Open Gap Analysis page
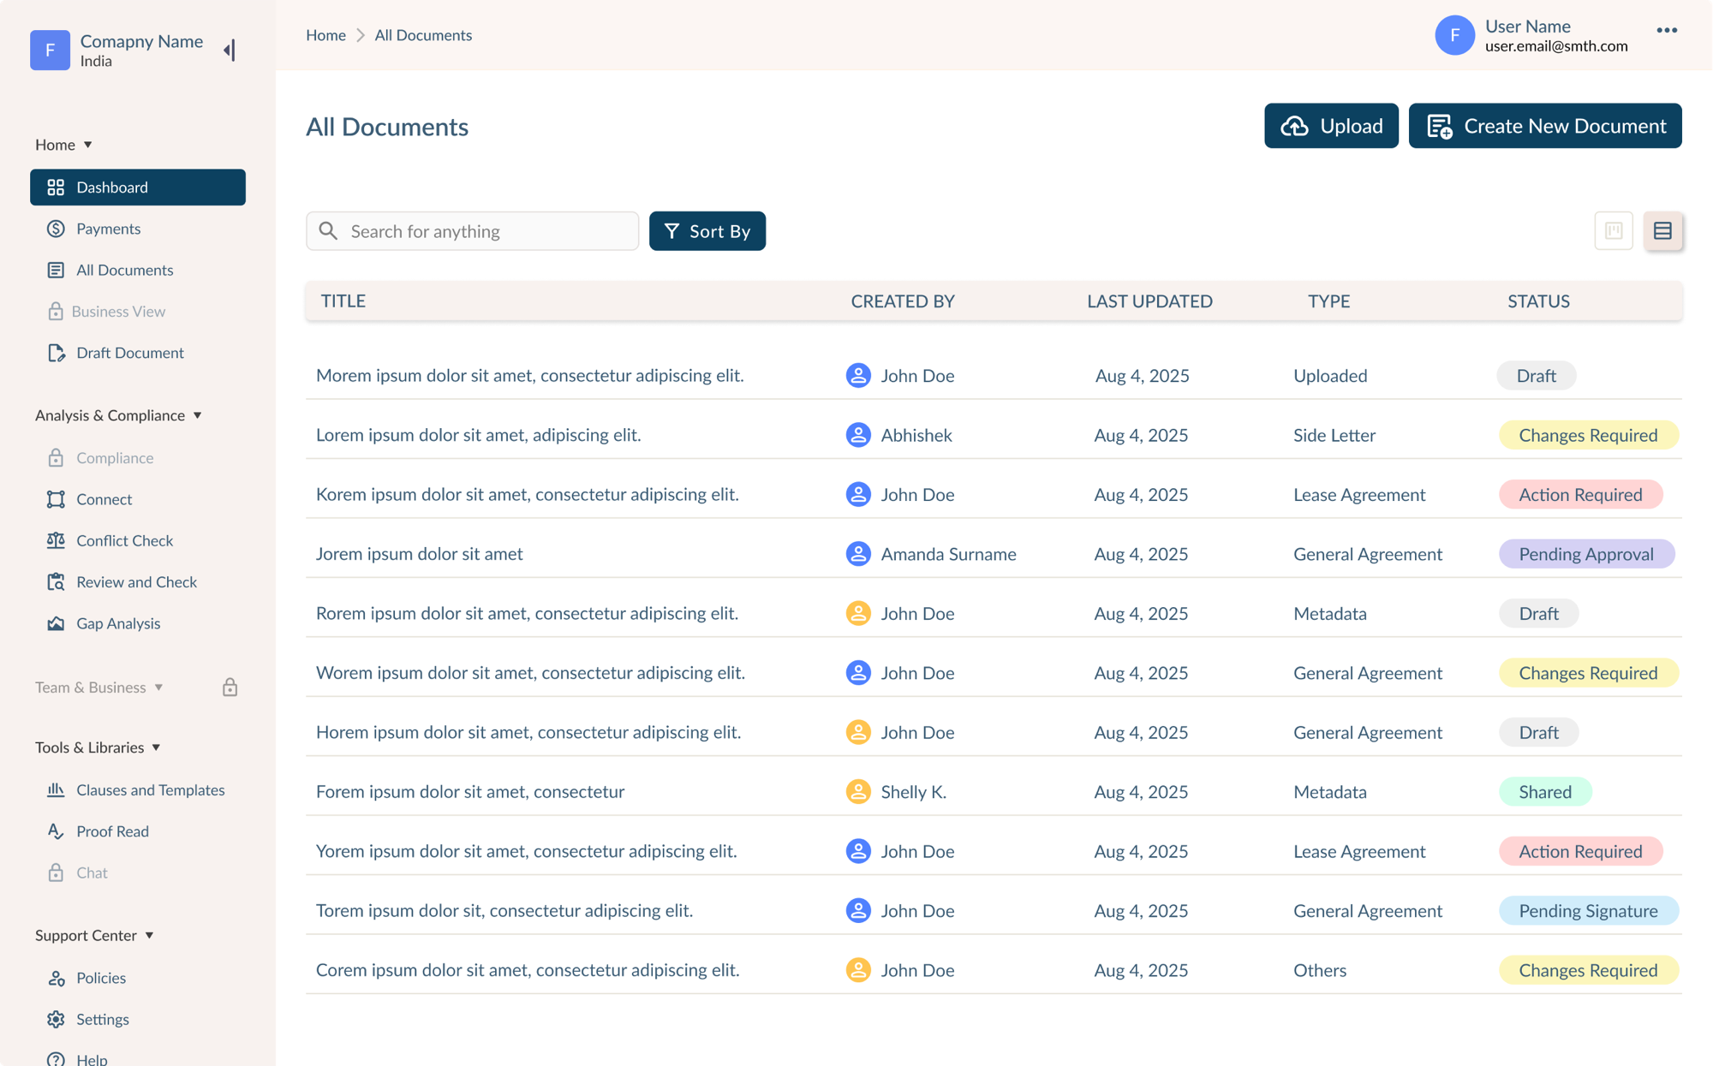The height and width of the screenshot is (1066, 1713). [x=118, y=623]
